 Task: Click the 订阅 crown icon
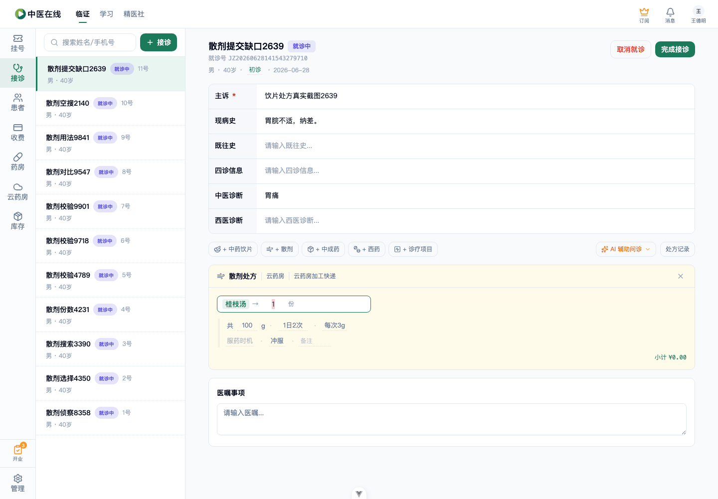pos(644,15)
